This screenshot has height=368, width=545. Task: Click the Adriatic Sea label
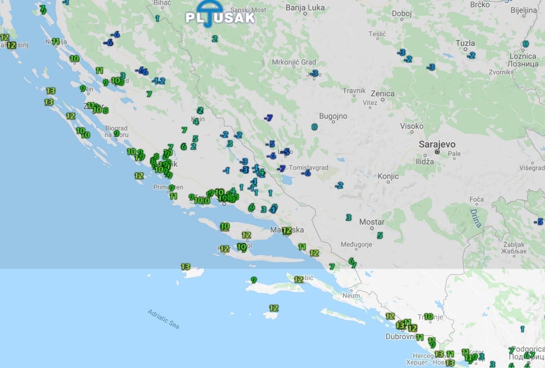164,319
